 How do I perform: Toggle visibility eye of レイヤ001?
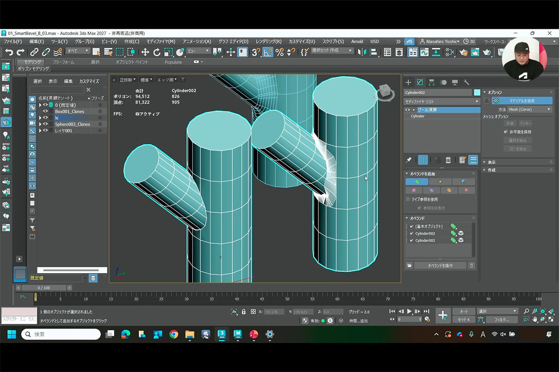coord(46,130)
